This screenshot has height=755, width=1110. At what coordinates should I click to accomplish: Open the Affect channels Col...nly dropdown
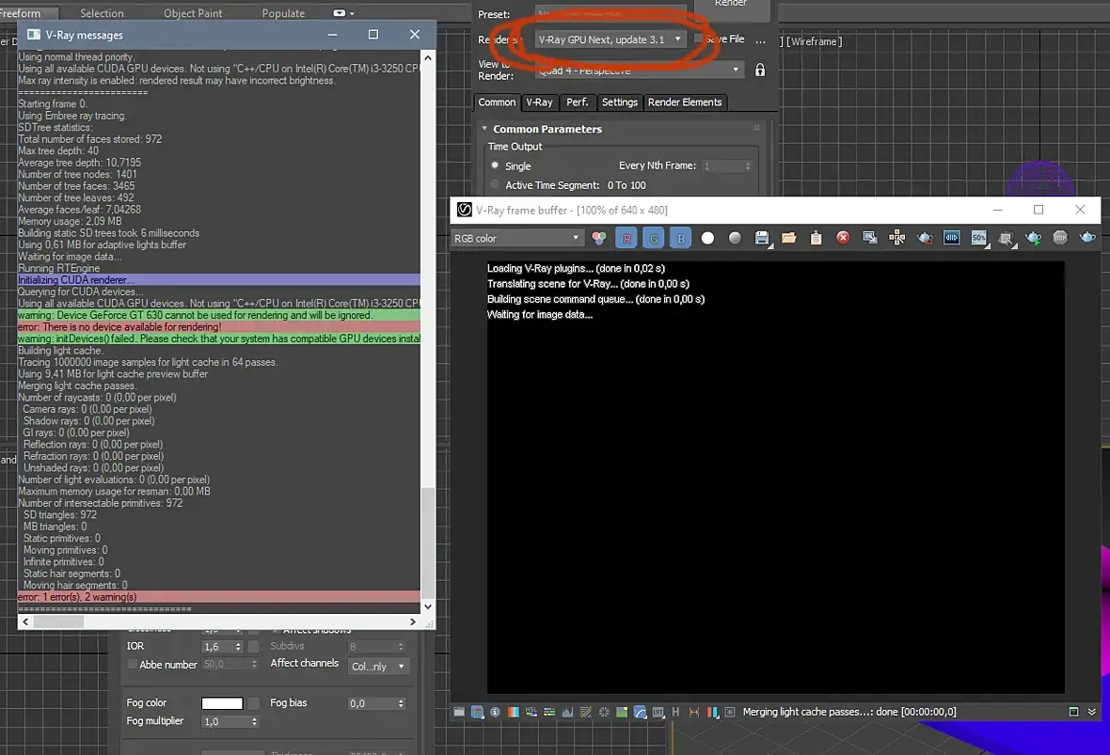(379, 667)
